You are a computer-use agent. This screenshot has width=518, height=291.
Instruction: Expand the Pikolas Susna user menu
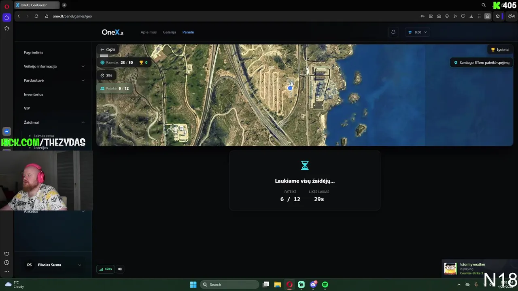54,265
